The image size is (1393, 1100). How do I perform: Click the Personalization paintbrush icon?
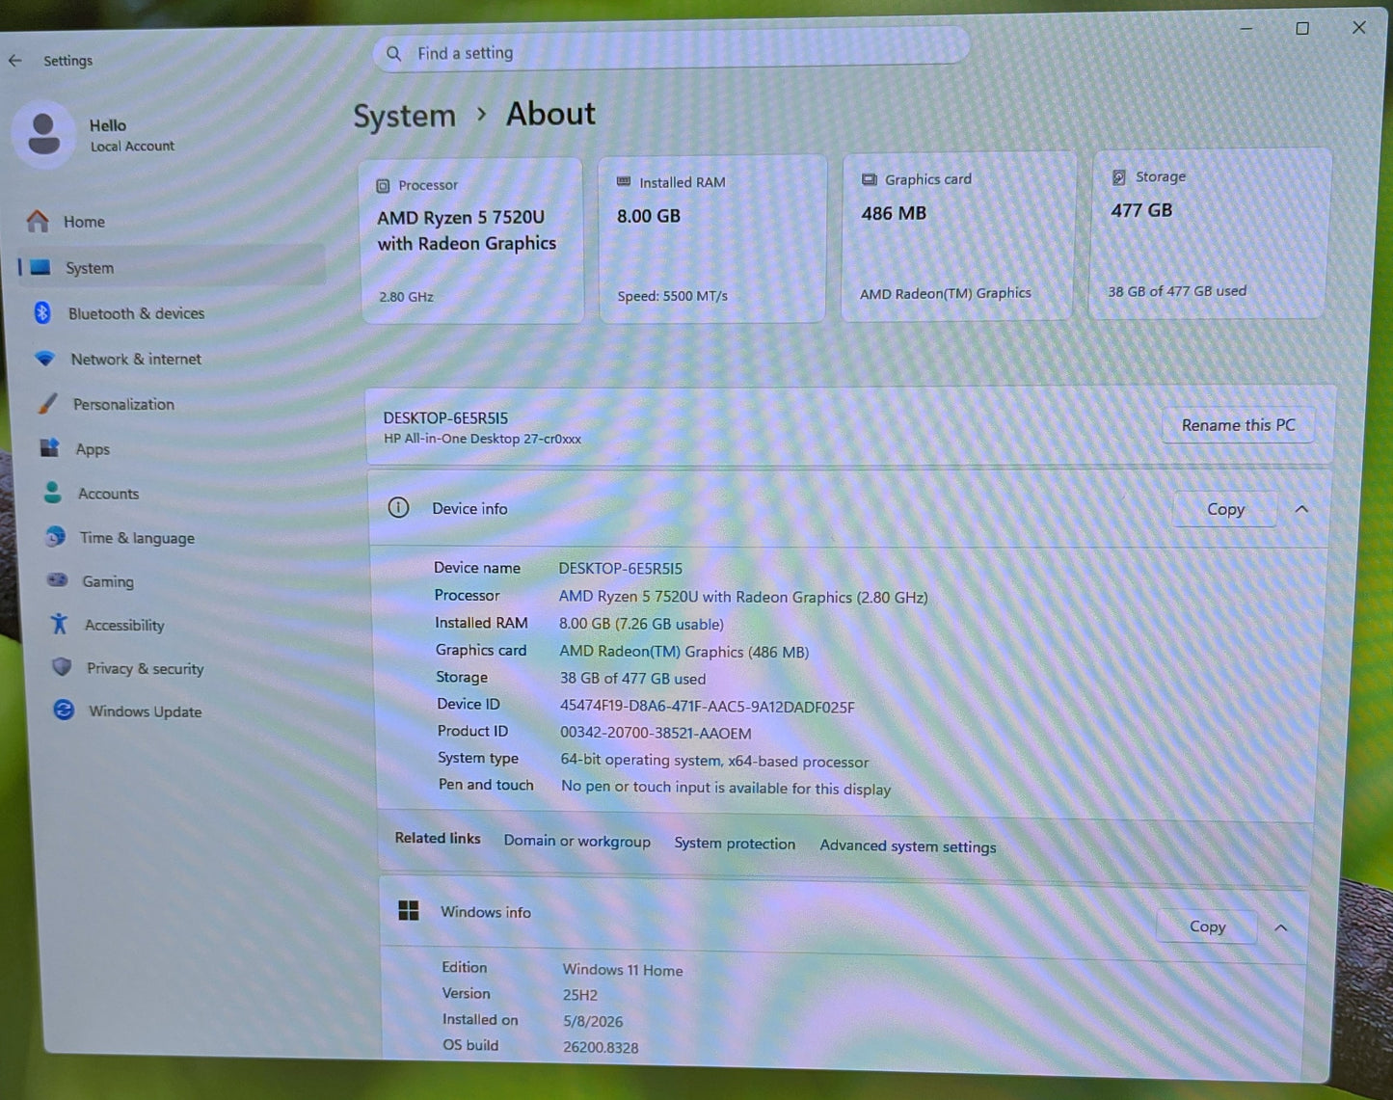[x=47, y=403]
